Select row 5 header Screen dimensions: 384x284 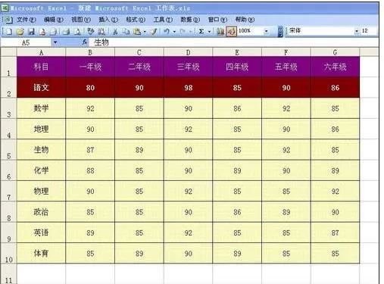pyautogui.click(x=8, y=149)
